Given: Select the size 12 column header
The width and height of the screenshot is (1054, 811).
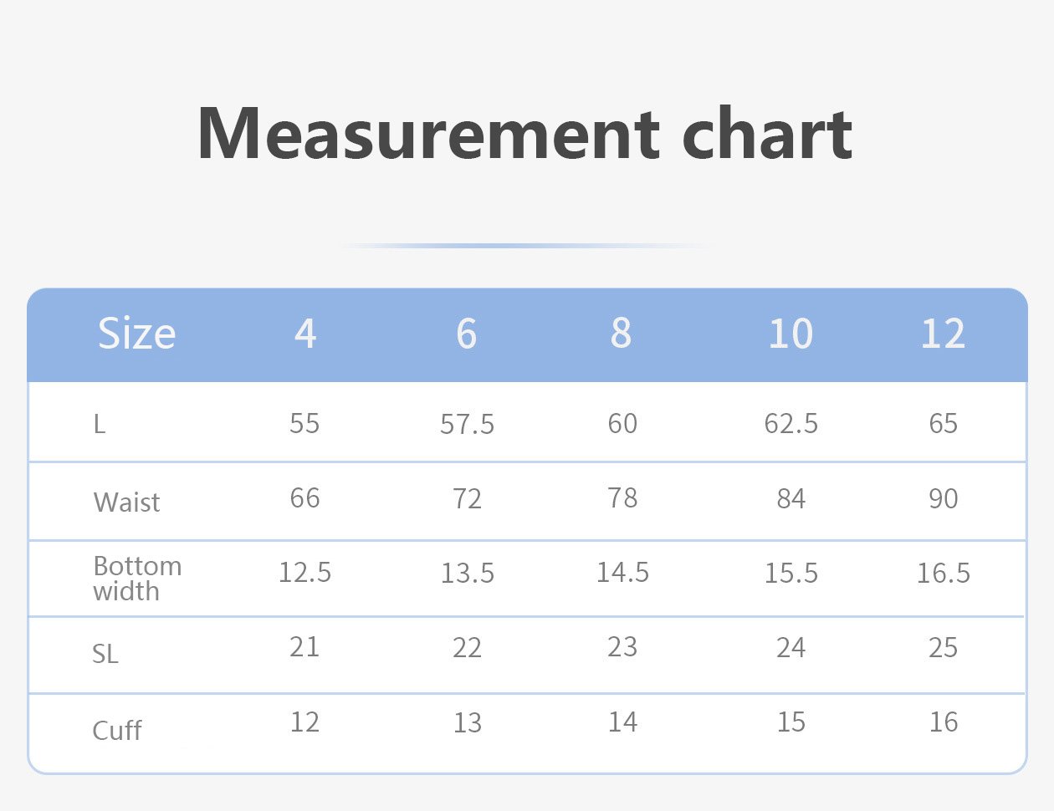Looking at the screenshot, I should pos(943,334).
